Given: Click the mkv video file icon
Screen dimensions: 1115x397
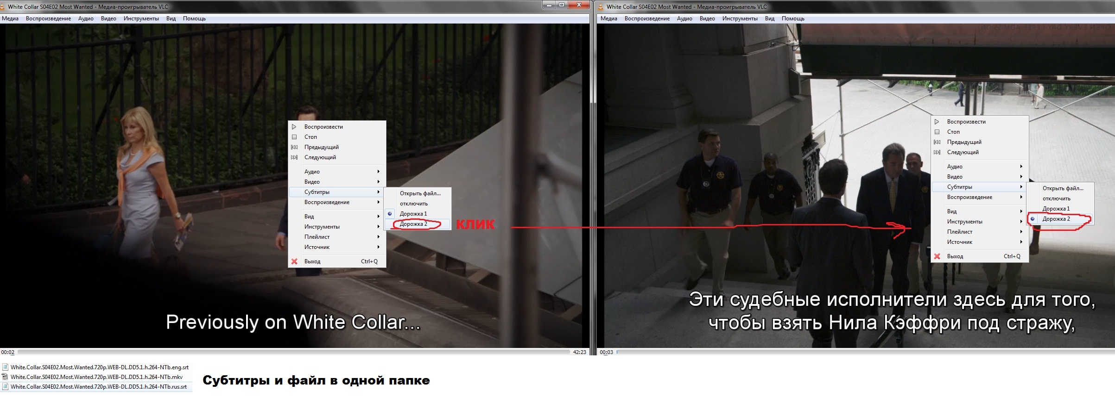Looking at the screenshot, I should [x=5, y=377].
